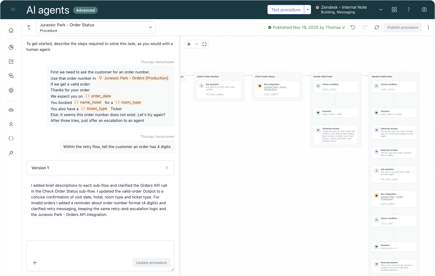
Task: Open the three-dot more options menu
Action: click(428, 27)
